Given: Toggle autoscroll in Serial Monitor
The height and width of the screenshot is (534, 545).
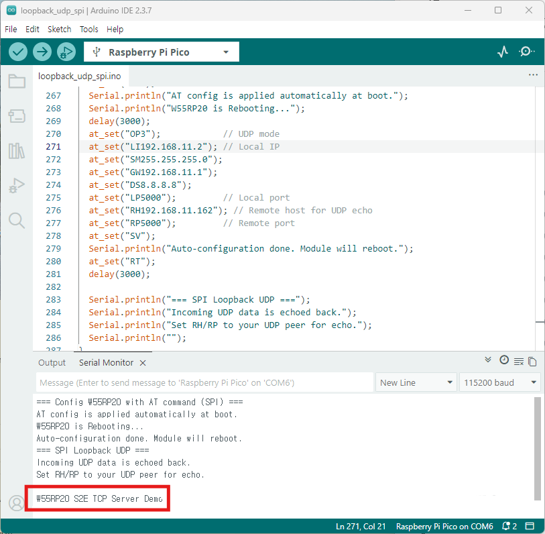Looking at the screenshot, I should pyautogui.click(x=488, y=361).
